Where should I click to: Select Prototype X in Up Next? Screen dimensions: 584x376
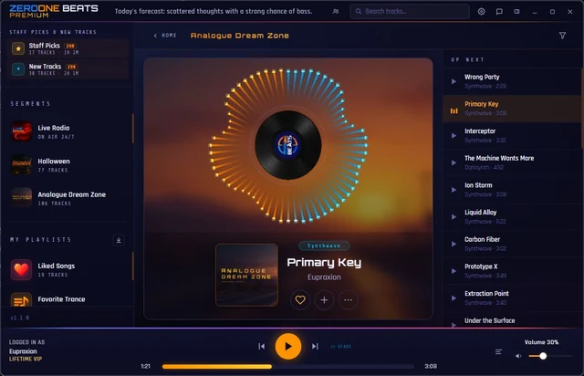(512, 271)
